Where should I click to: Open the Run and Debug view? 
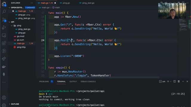click(4, 28)
